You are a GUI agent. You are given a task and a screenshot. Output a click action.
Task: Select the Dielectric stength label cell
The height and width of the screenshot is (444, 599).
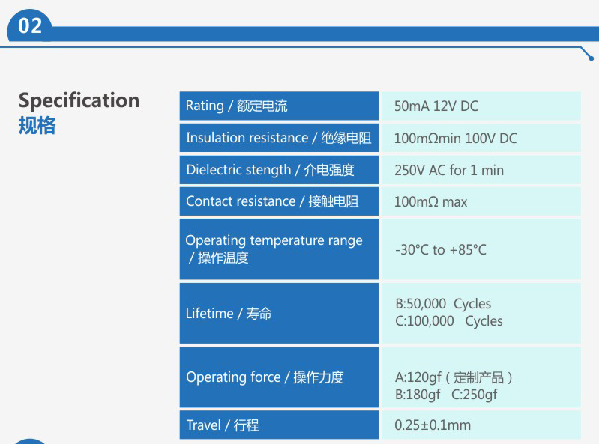click(x=279, y=170)
